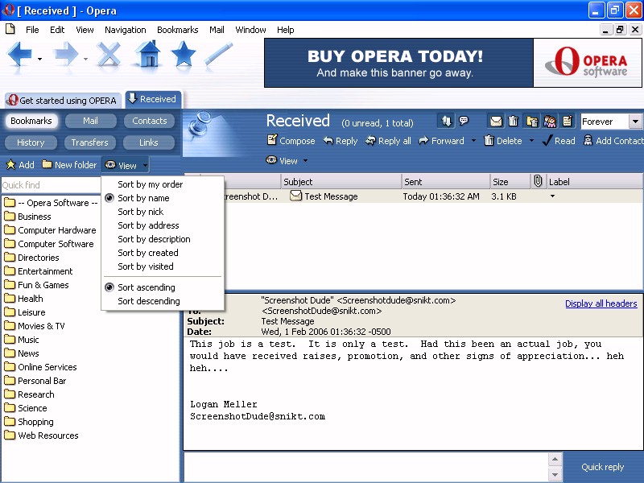
Task: Click the Back arrow navigation icon
Action: tap(20, 55)
